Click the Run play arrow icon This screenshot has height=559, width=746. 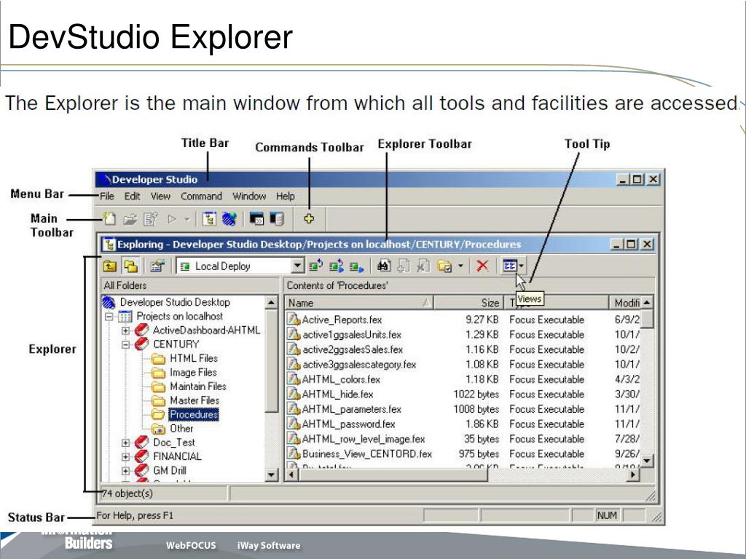click(172, 219)
